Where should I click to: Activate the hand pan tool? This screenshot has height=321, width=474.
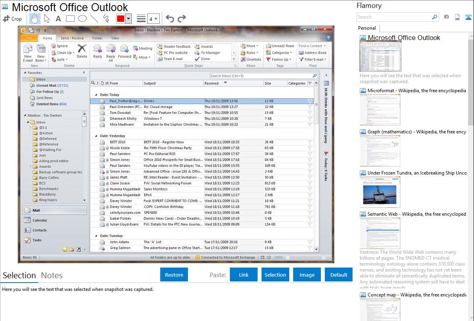click(x=34, y=19)
